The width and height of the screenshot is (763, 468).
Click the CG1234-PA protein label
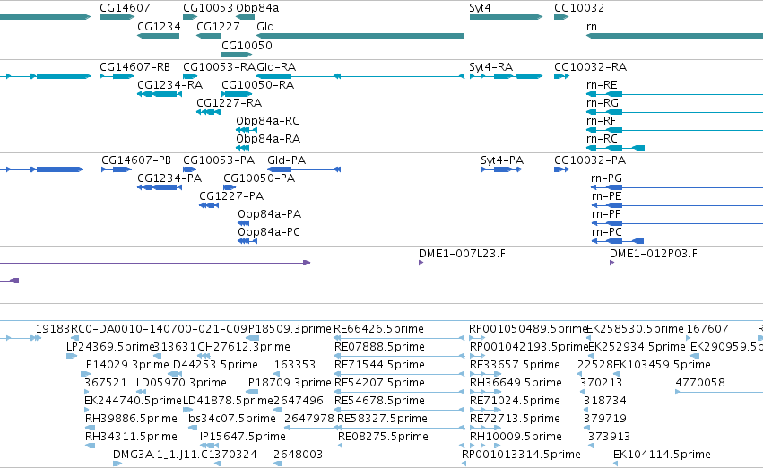pyautogui.click(x=169, y=178)
